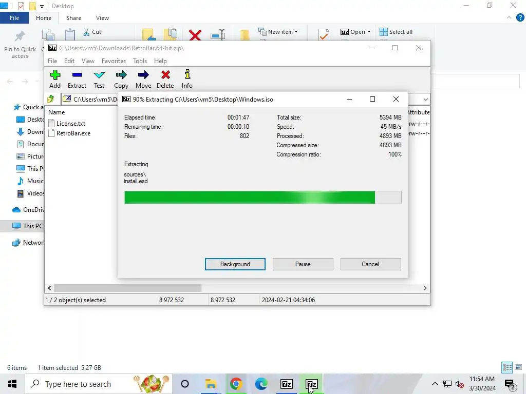Click the Add icon in 7-Zip toolbar
The width and height of the screenshot is (526, 394).
(55, 79)
